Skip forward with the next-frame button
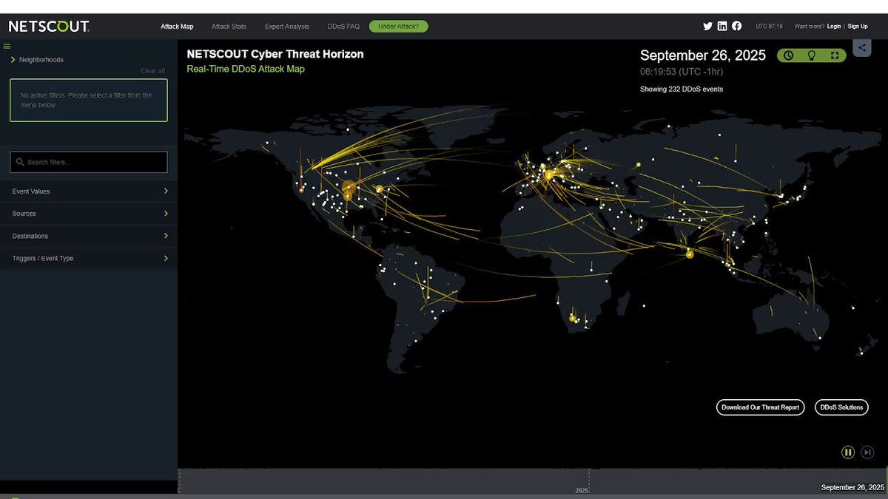This screenshot has width=888, height=499. point(868,452)
